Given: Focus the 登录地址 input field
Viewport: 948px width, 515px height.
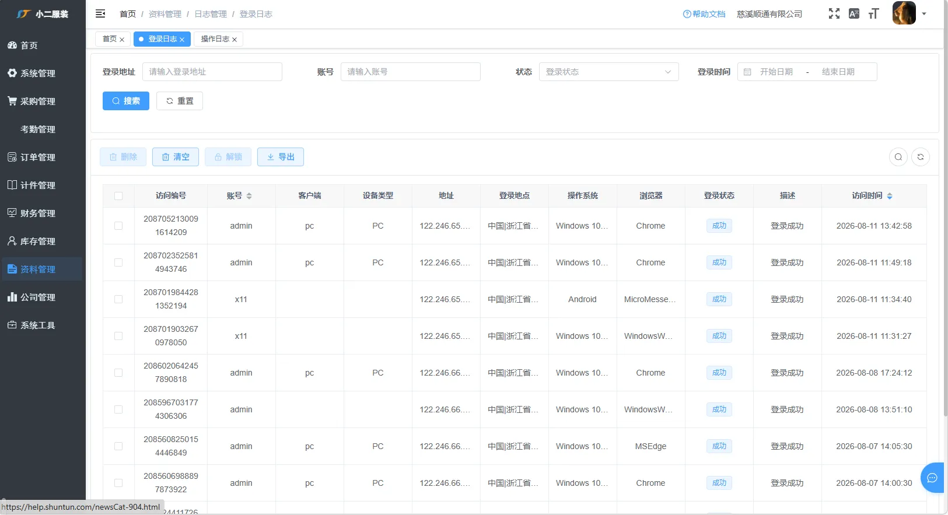Looking at the screenshot, I should (212, 72).
